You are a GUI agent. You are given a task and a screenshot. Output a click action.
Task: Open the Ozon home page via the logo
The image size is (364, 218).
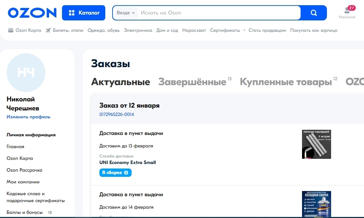(32, 12)
